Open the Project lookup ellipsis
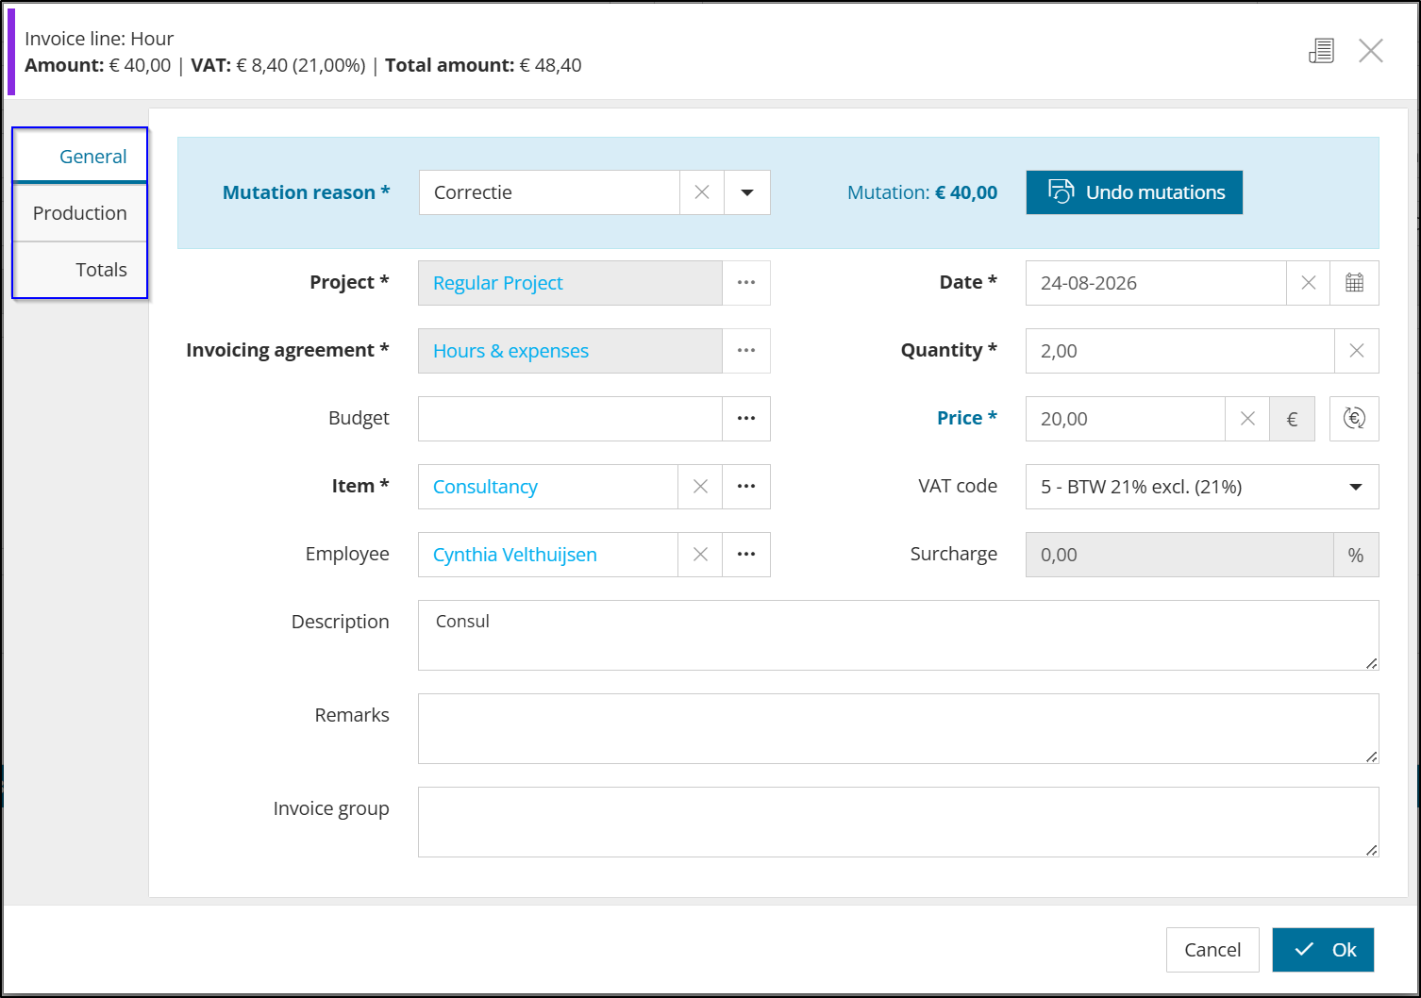 tap(746, 283)
